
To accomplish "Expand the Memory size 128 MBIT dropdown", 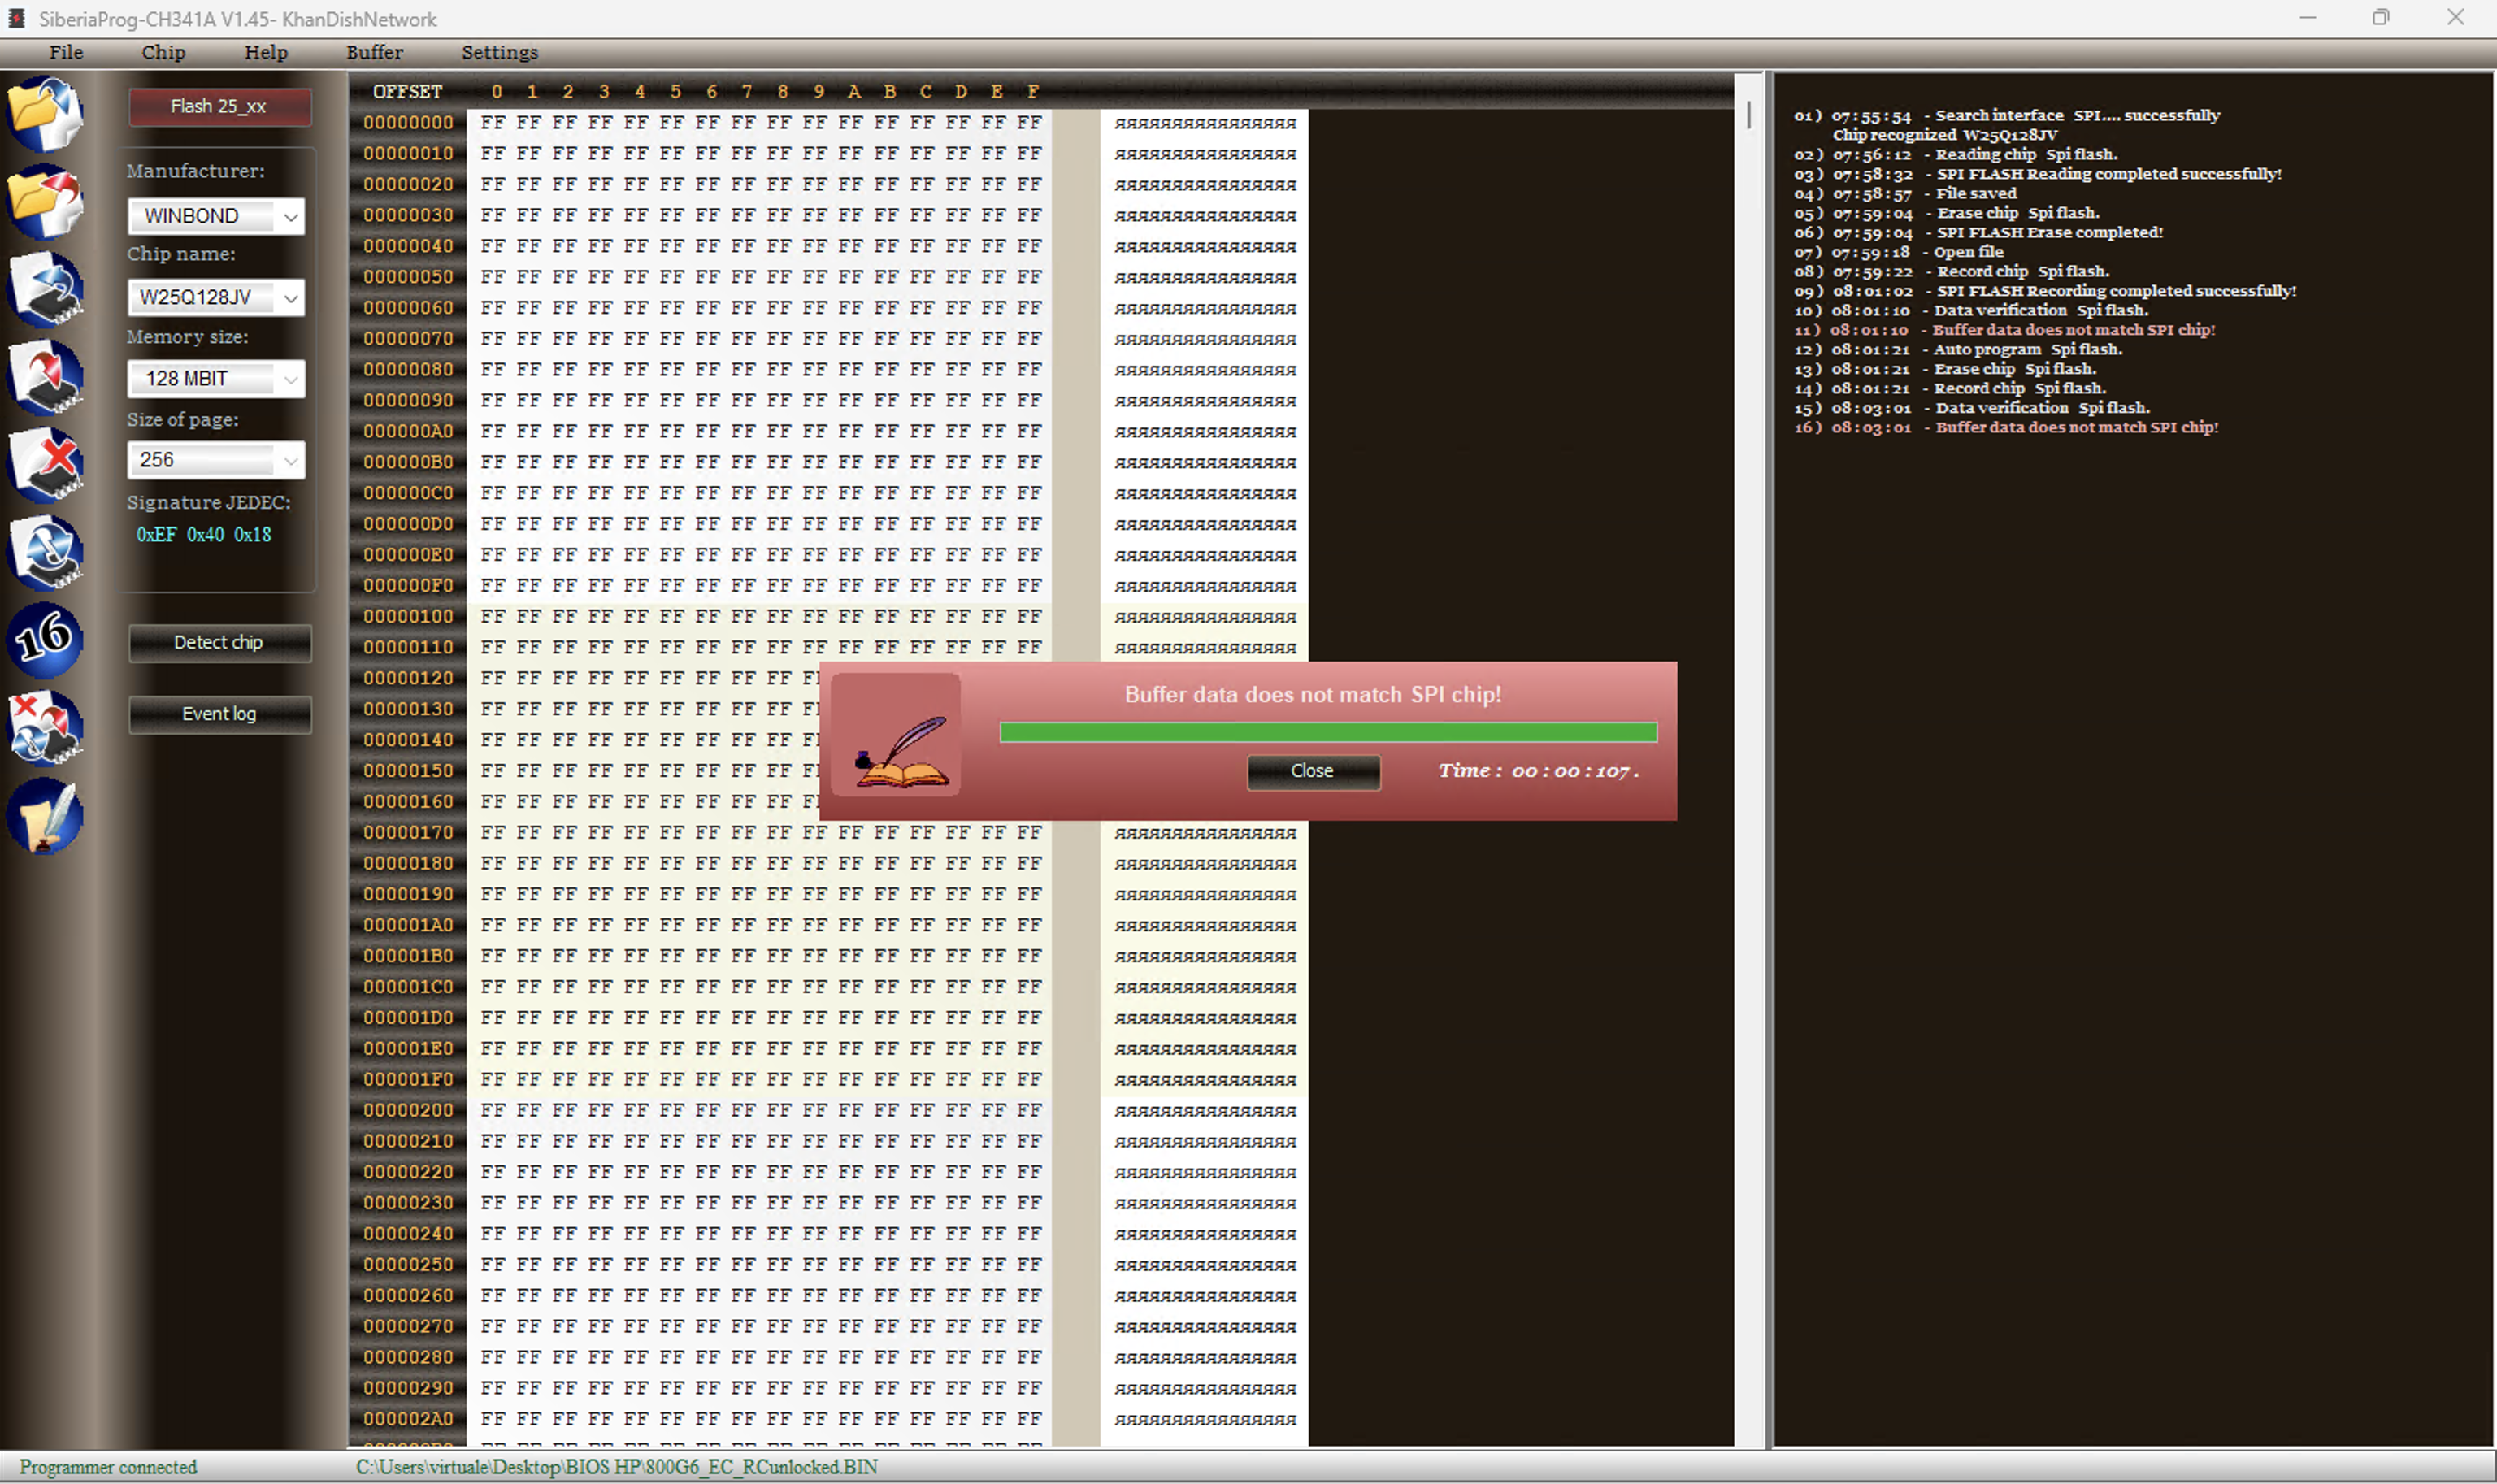I will tap(290, 379).
